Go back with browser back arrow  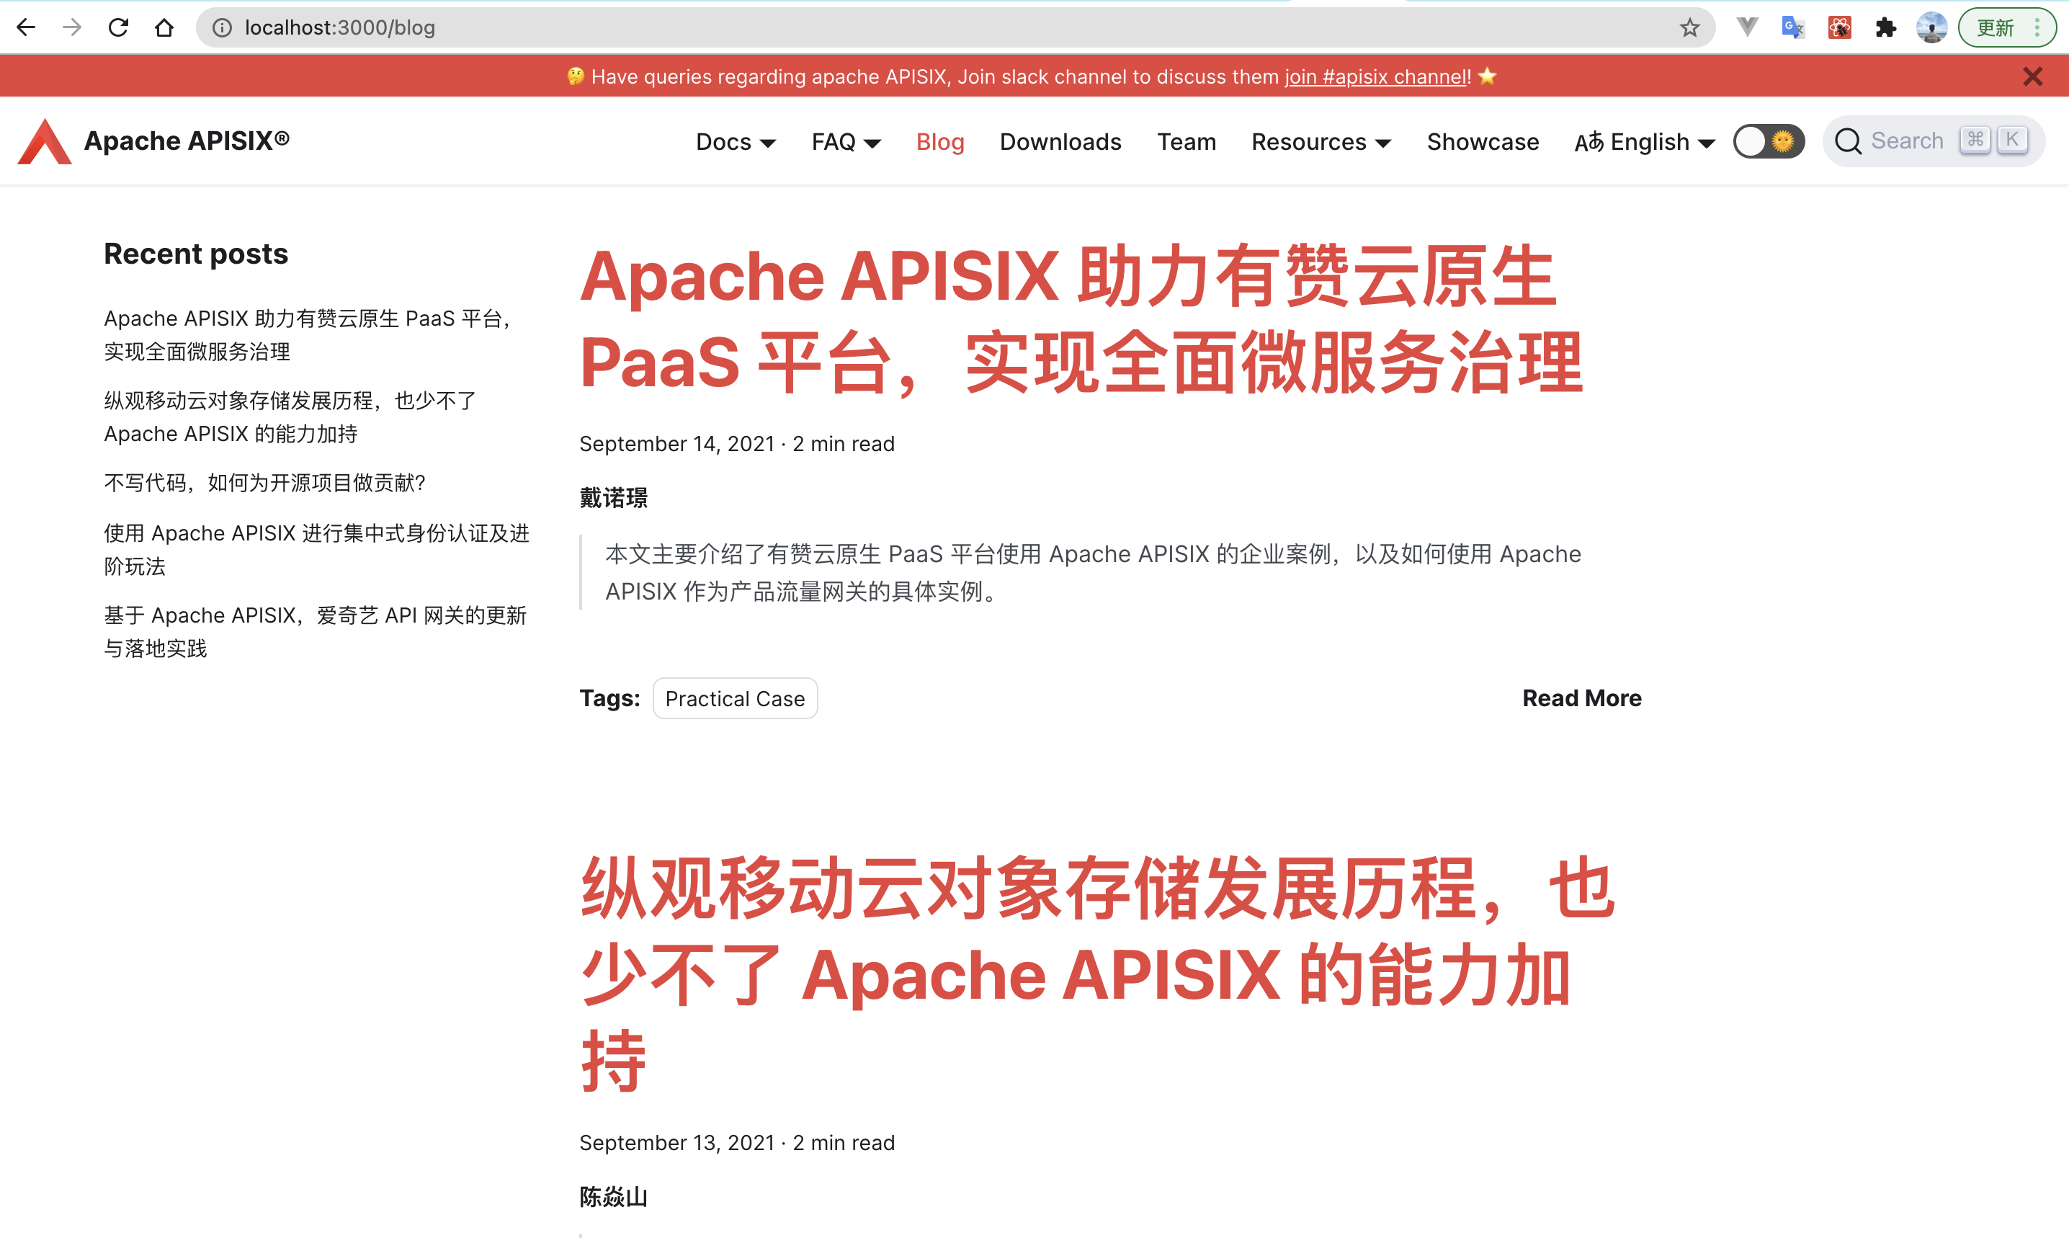point(26,27)
